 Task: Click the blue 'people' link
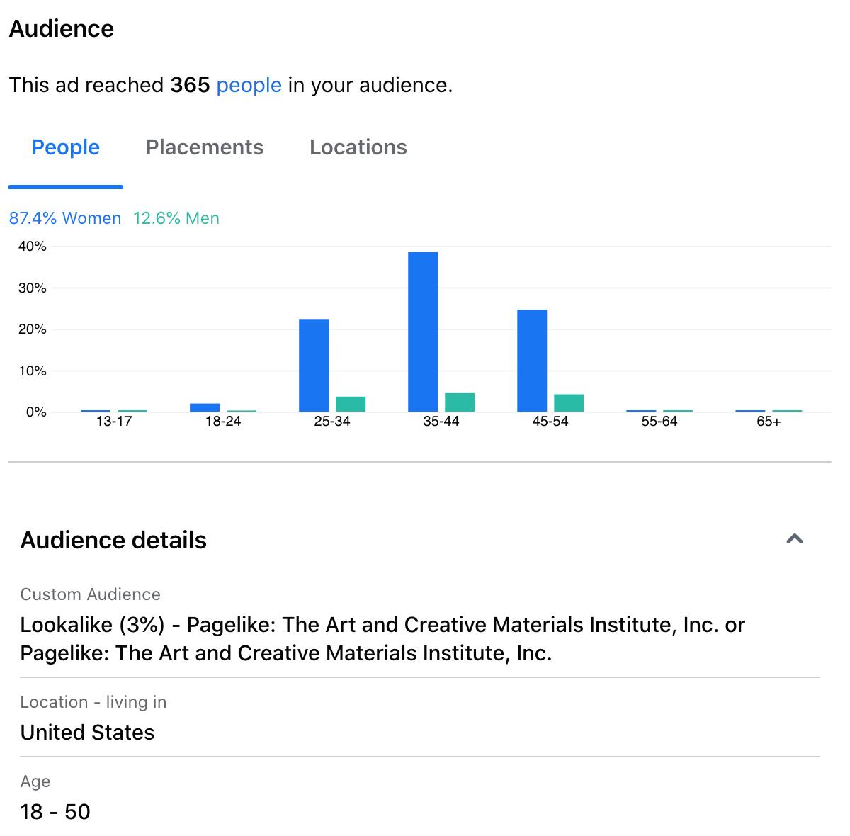[249, 85]
